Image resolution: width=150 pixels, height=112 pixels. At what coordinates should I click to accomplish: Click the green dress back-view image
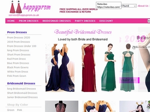(127, 67)
